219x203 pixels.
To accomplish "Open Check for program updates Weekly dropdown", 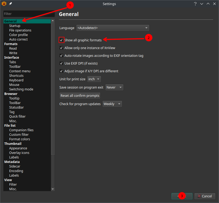I will pyautogui.click(x=112, y=104).
